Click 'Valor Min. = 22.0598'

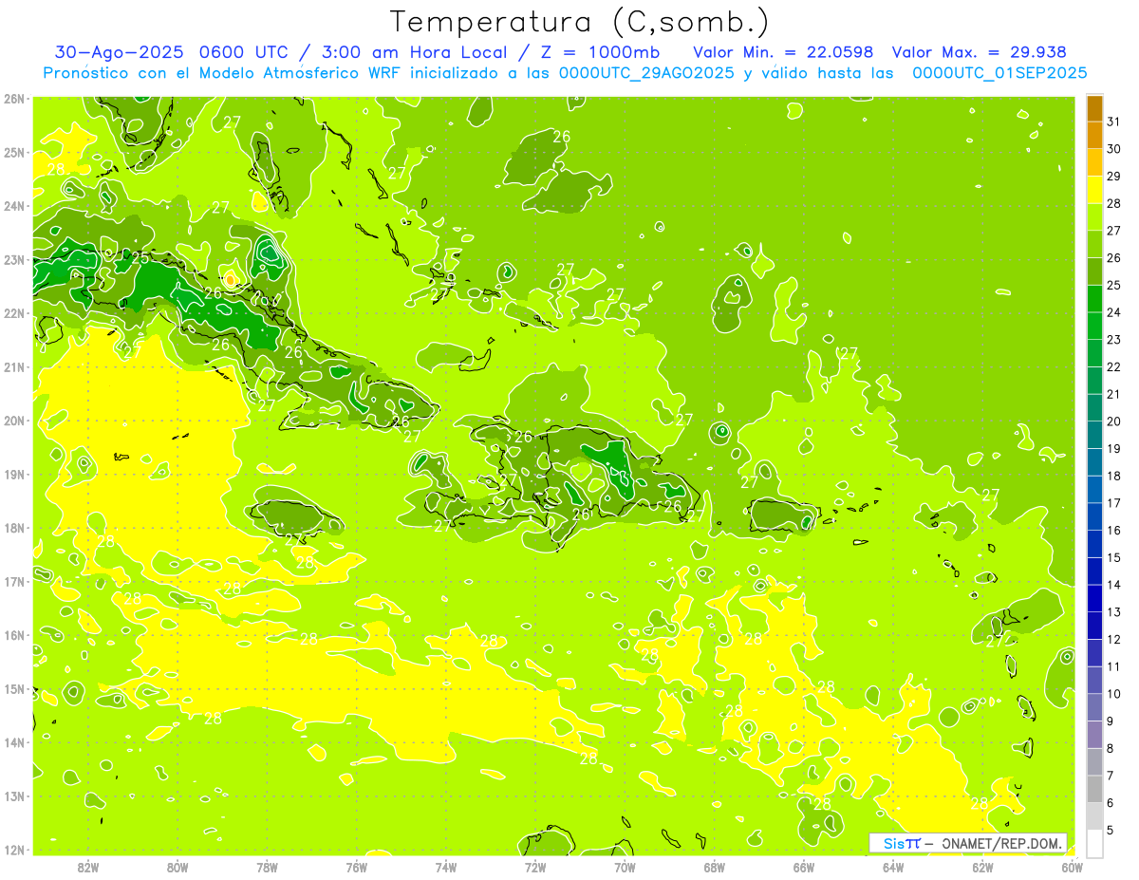point(783,52)
